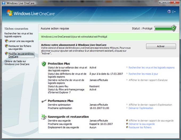Open Modifier les paramètres OneCare

click(x=21, y=55)
